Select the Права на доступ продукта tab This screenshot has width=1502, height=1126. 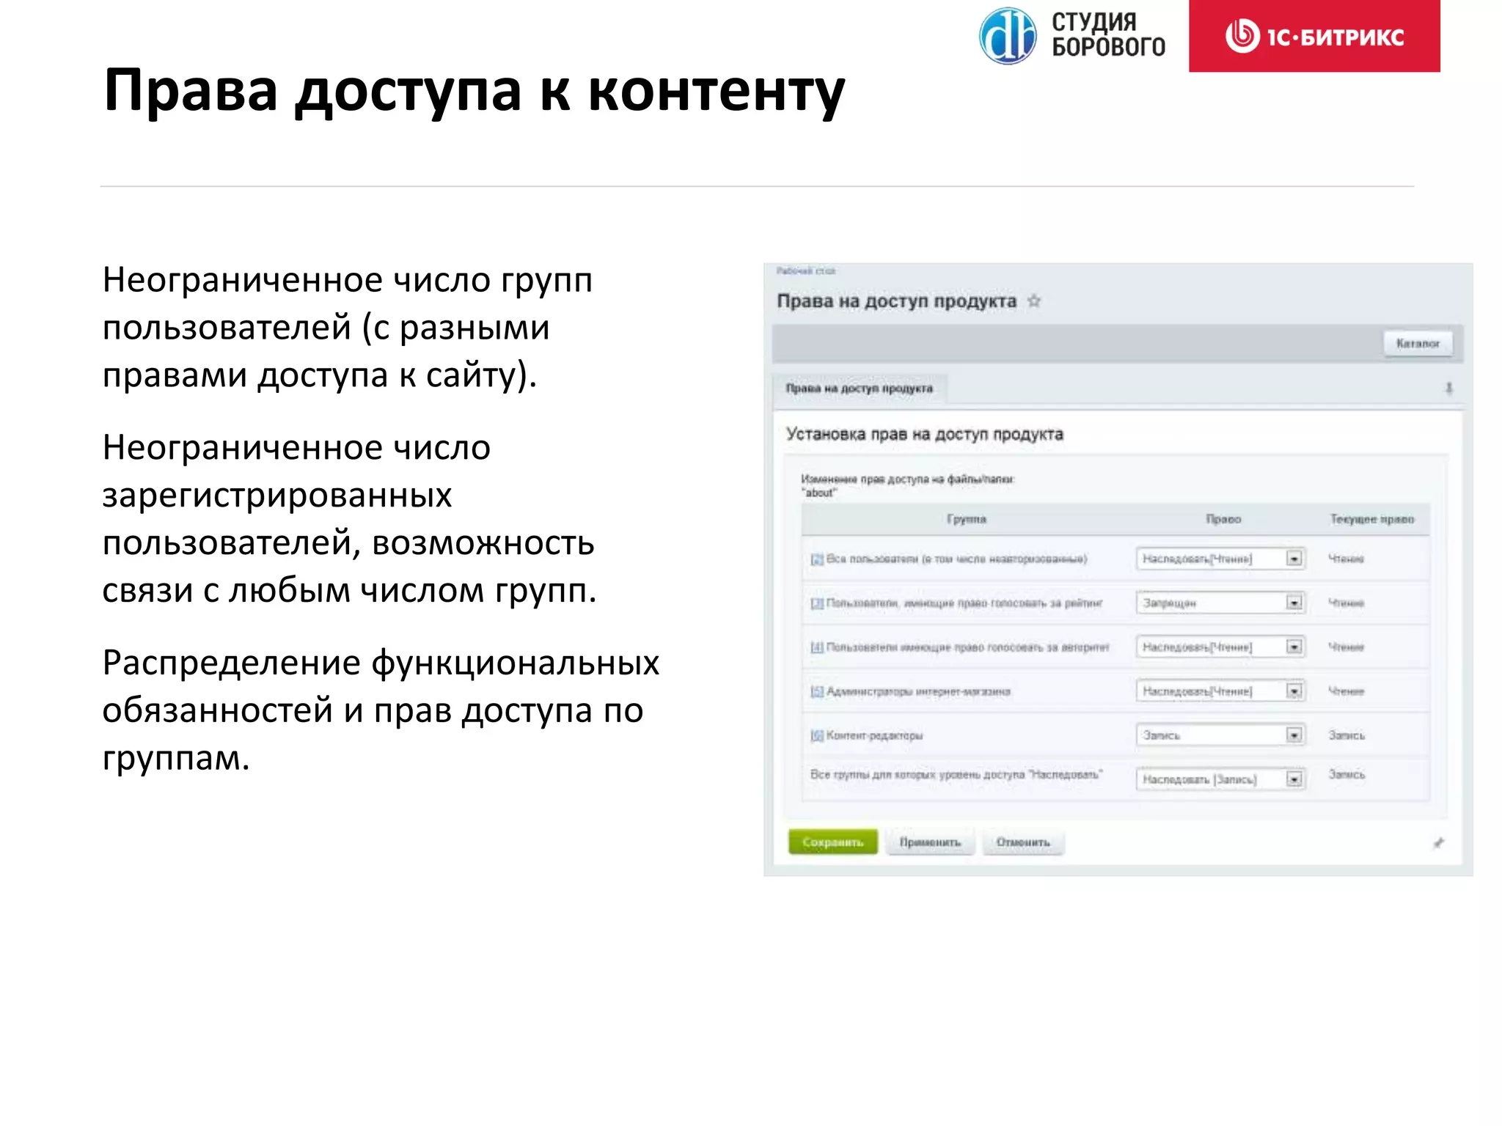860,389
